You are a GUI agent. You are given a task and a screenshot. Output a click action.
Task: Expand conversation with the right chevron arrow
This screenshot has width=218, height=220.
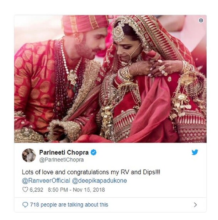[195, 205]
